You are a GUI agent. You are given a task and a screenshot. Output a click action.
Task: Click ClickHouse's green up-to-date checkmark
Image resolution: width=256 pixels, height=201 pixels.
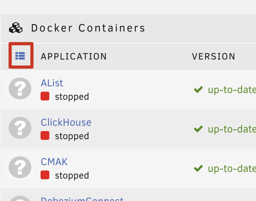coord(198,129)
